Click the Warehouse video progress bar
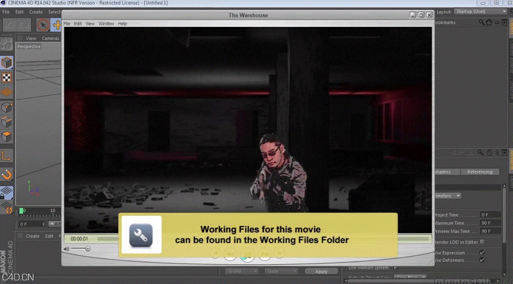 [x=263, y=239]
